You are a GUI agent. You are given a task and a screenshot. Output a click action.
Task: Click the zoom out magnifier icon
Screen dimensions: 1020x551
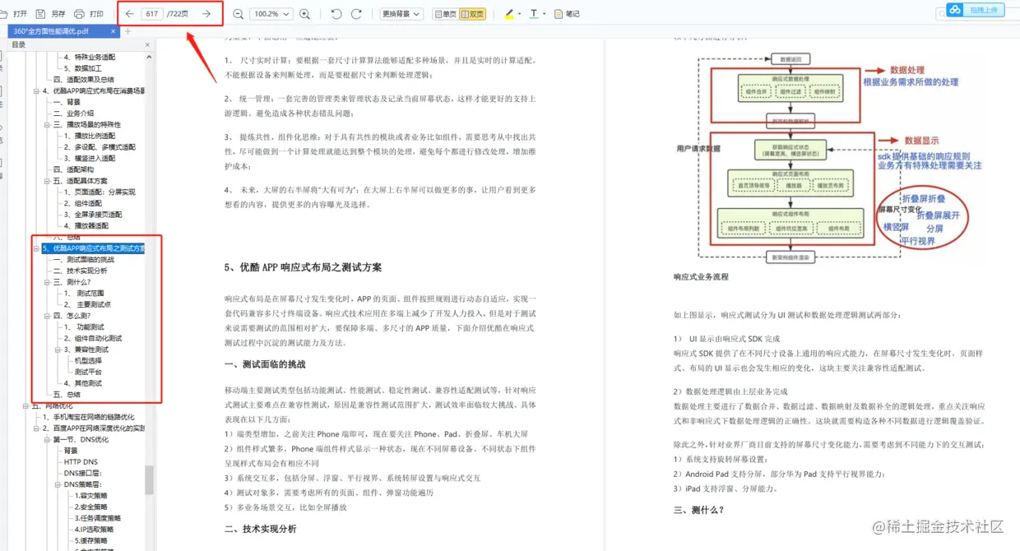coord(239,14)
